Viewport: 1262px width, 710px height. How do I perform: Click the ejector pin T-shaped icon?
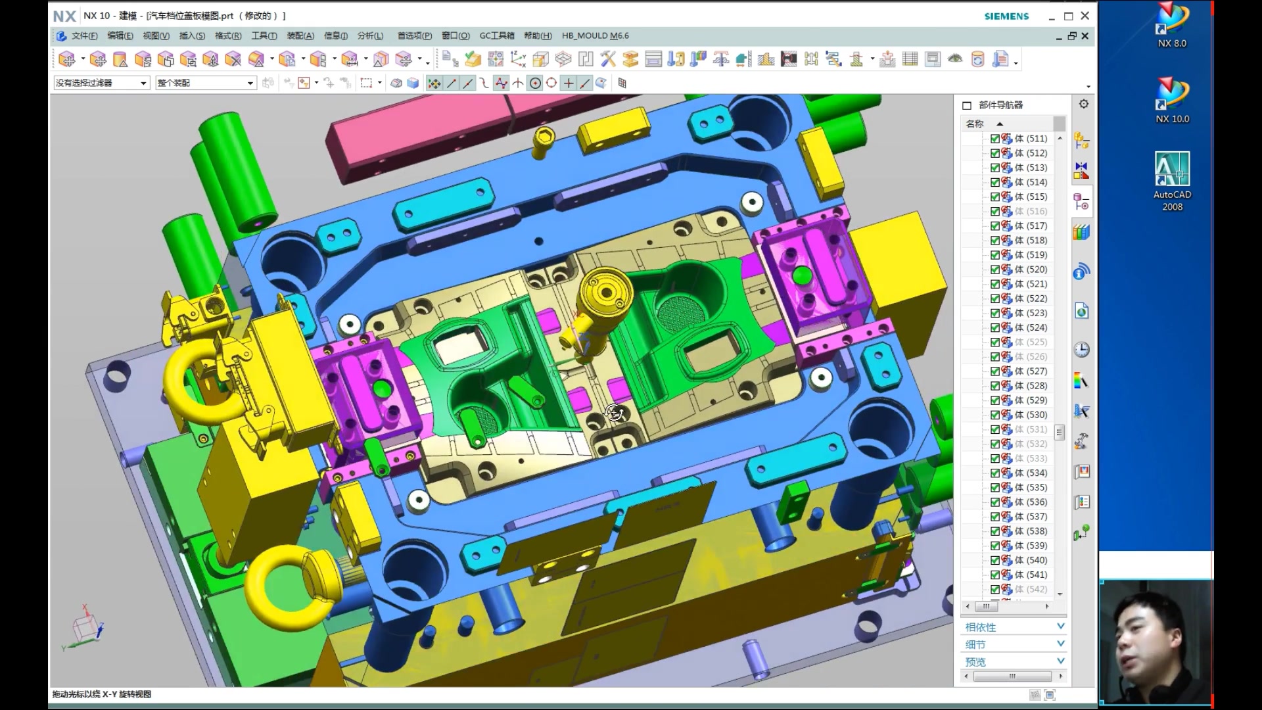[x=720, y=59]
